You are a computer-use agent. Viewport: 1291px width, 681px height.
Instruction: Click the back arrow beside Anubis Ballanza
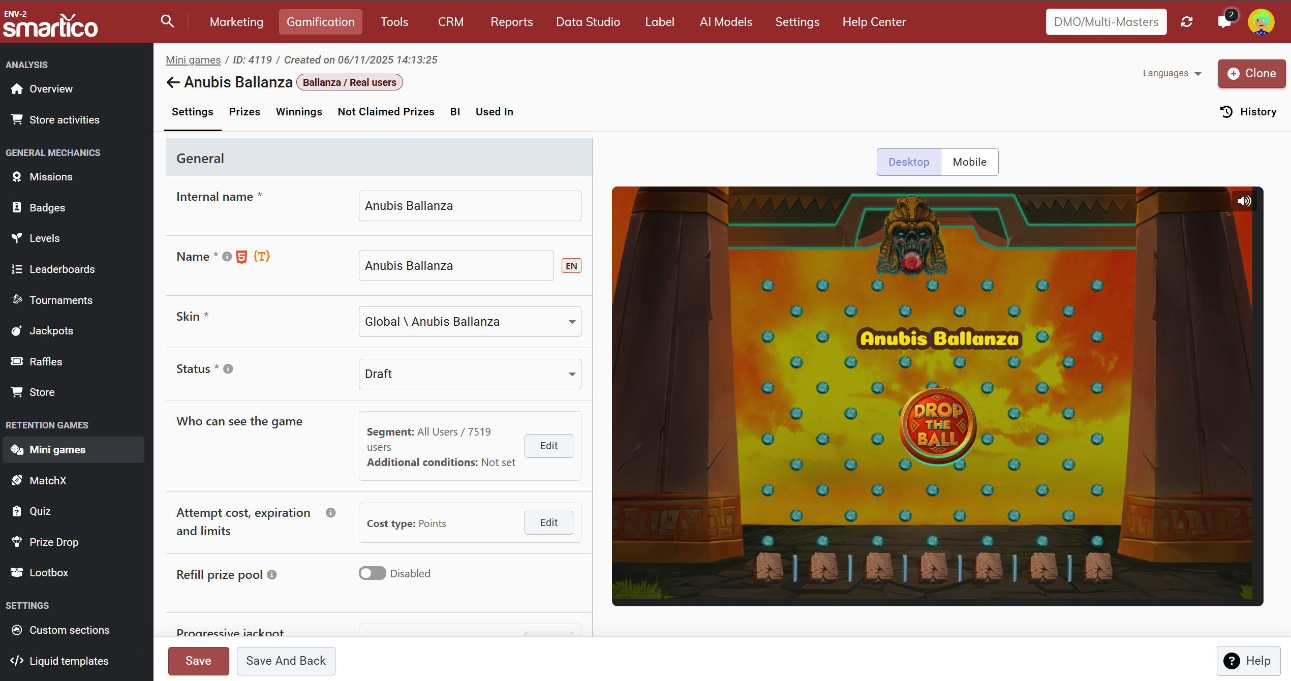(x=173, y=82)
